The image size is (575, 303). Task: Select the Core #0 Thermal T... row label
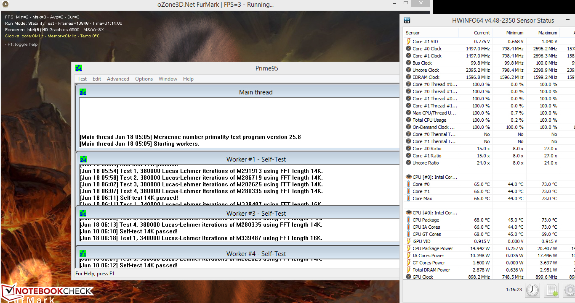click(434, 134)
